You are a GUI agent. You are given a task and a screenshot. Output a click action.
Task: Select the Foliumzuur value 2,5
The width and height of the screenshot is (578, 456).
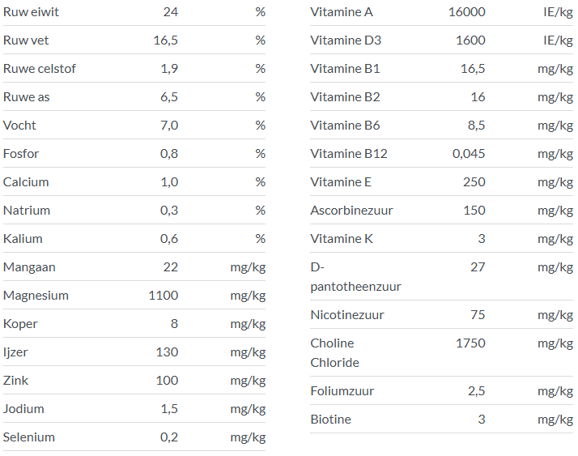click(476, 391)
